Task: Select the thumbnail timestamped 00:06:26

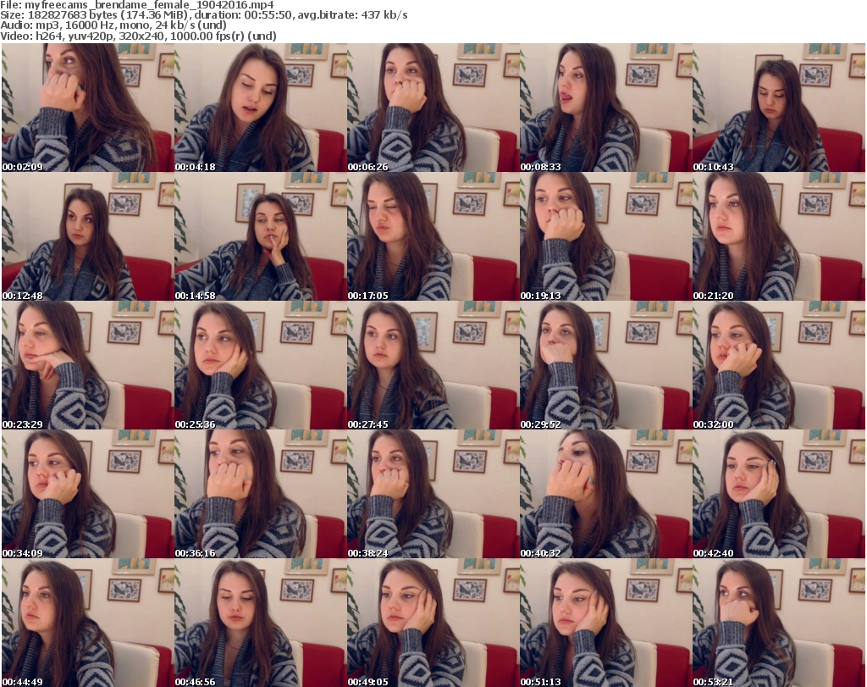Action: click(433, 108)
